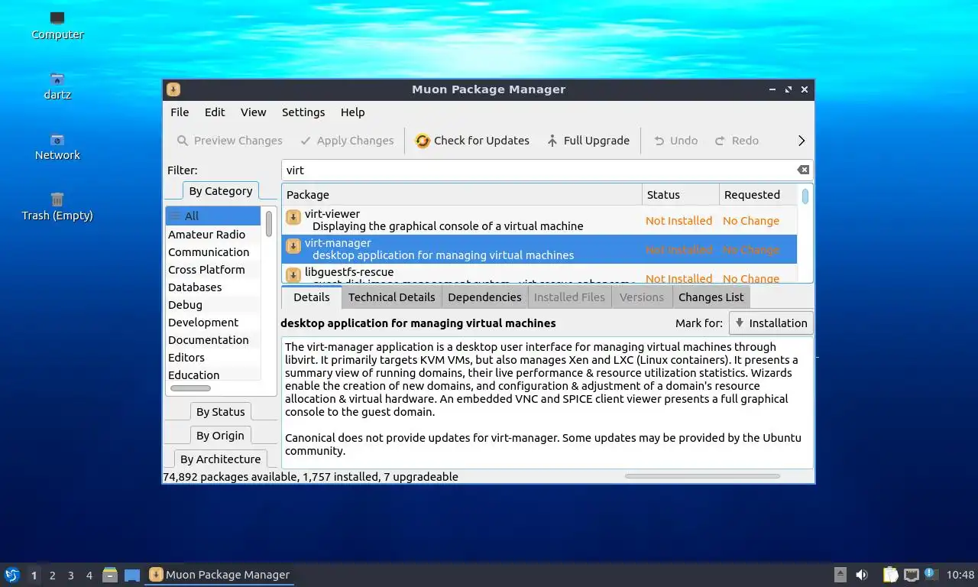Select the Debug category
This screenshot has width=978, height=587.
[213, 305]
